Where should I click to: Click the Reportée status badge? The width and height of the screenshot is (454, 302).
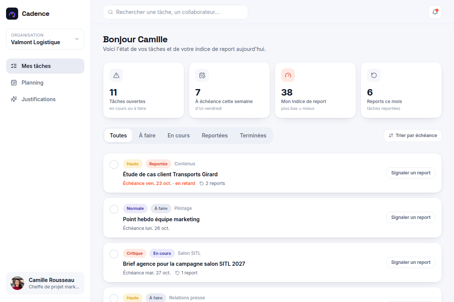point(158,164)
